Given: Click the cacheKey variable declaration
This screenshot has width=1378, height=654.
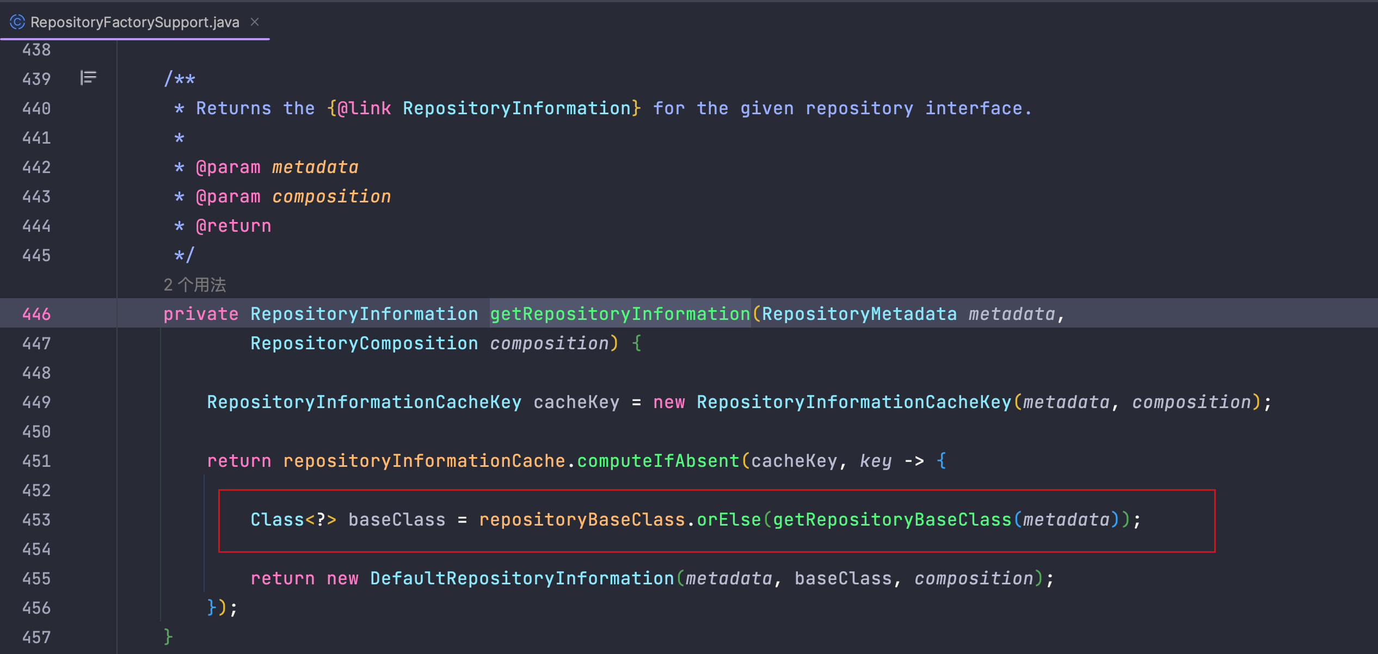Looking at the screenshot, I should click(x=576, y=402).
